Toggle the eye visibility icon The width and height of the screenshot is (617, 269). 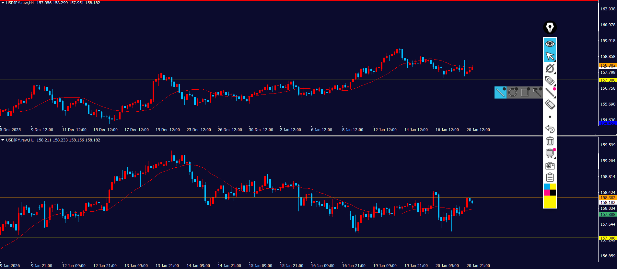(x=550, y=44)
